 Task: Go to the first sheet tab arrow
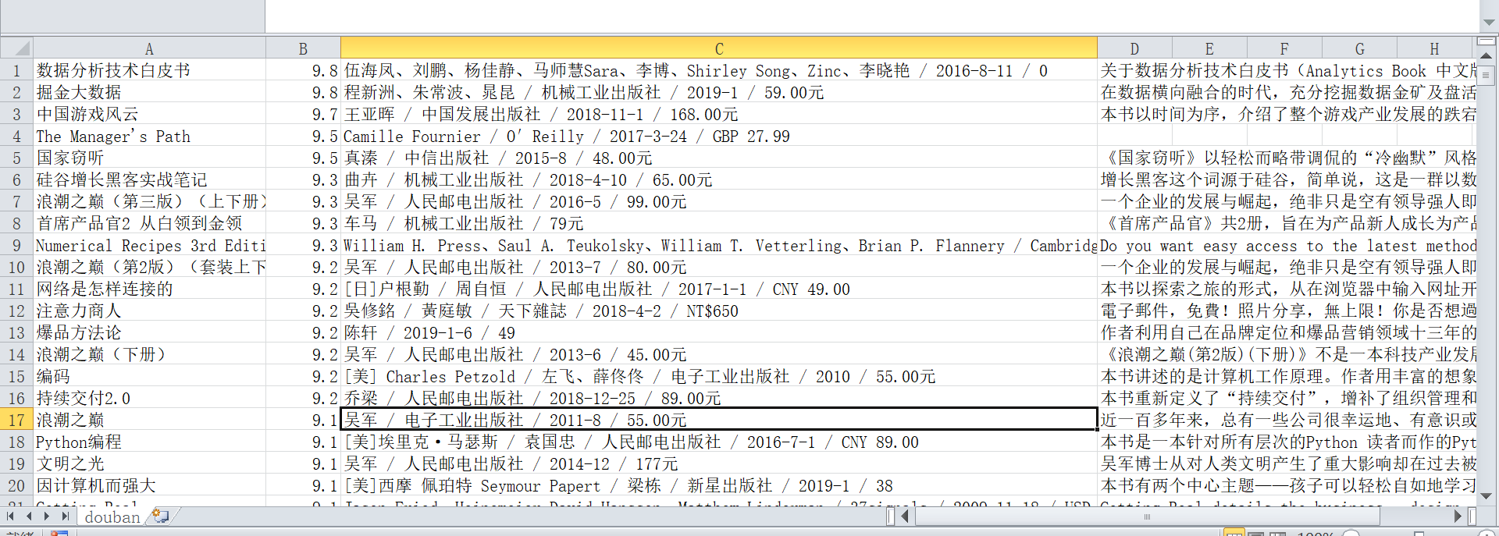11,516
